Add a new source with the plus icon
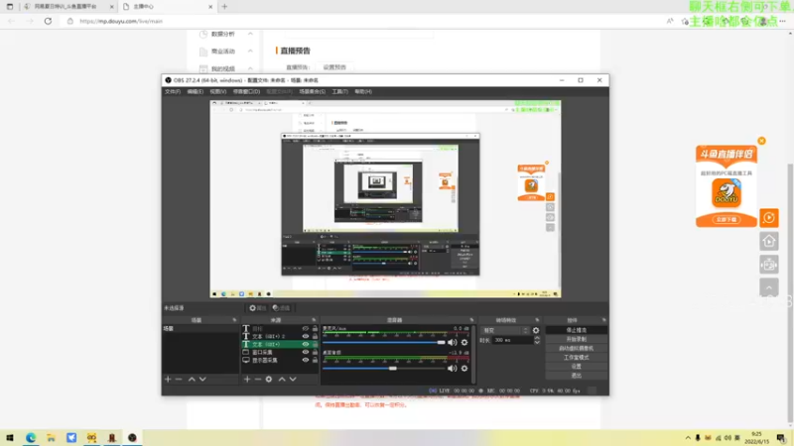The height and width of the screenshot is (446, 794). [247, 380]
